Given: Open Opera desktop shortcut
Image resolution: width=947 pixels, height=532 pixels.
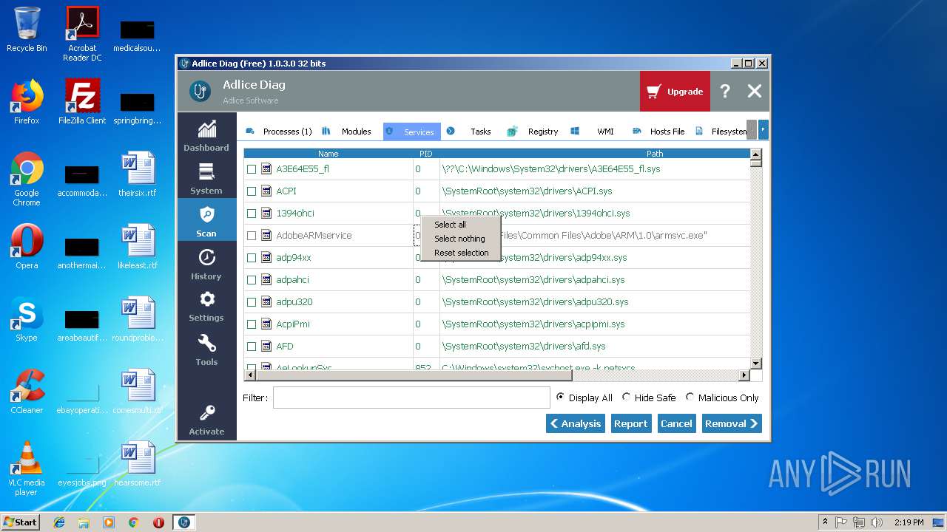Looking at the screenshot, I should [27, 247].
